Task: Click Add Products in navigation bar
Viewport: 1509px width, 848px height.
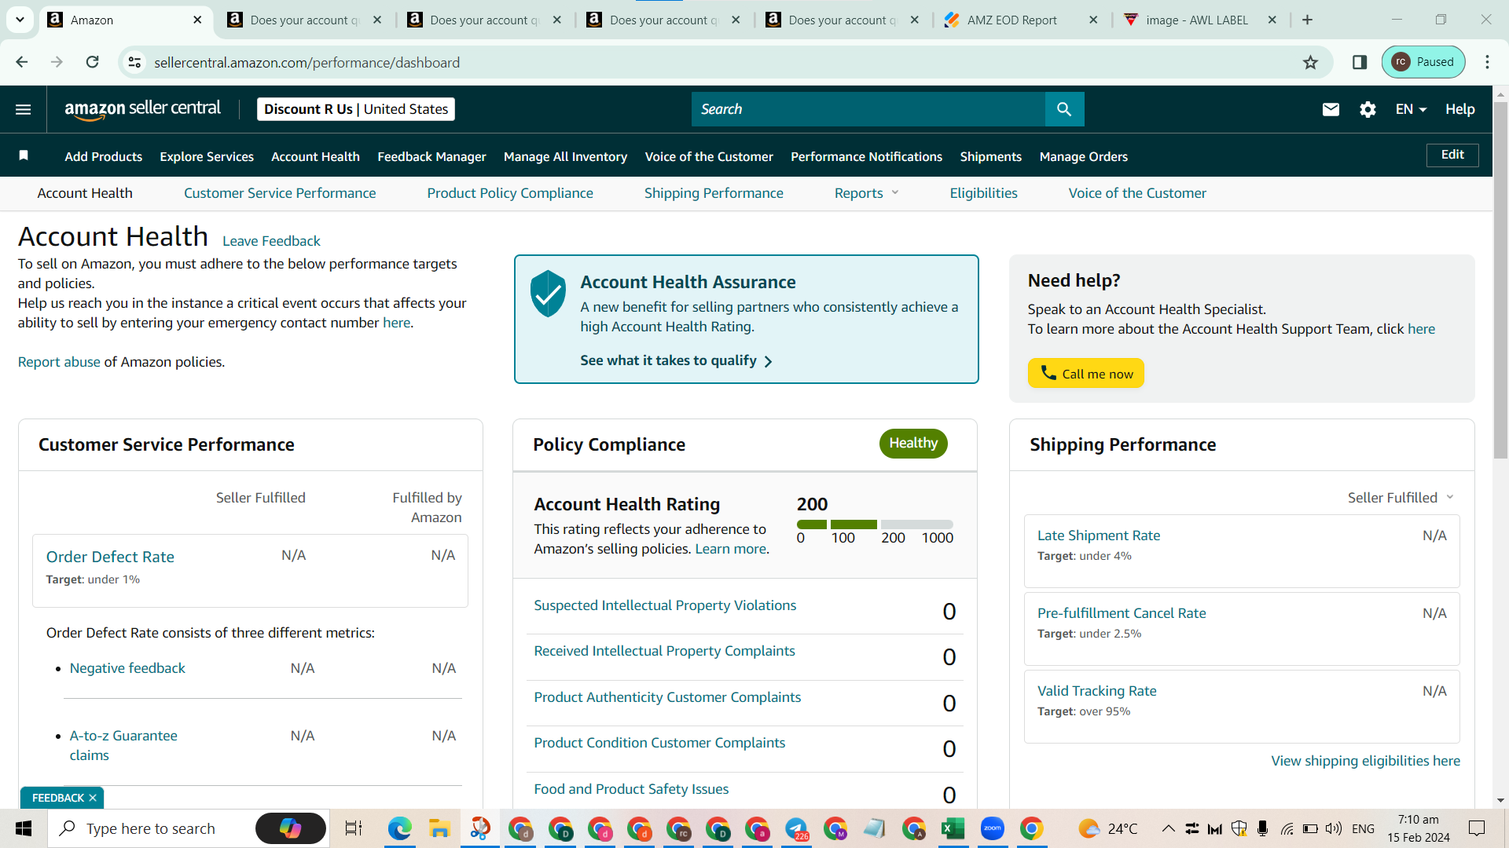Action: click(x=104, y=156)
